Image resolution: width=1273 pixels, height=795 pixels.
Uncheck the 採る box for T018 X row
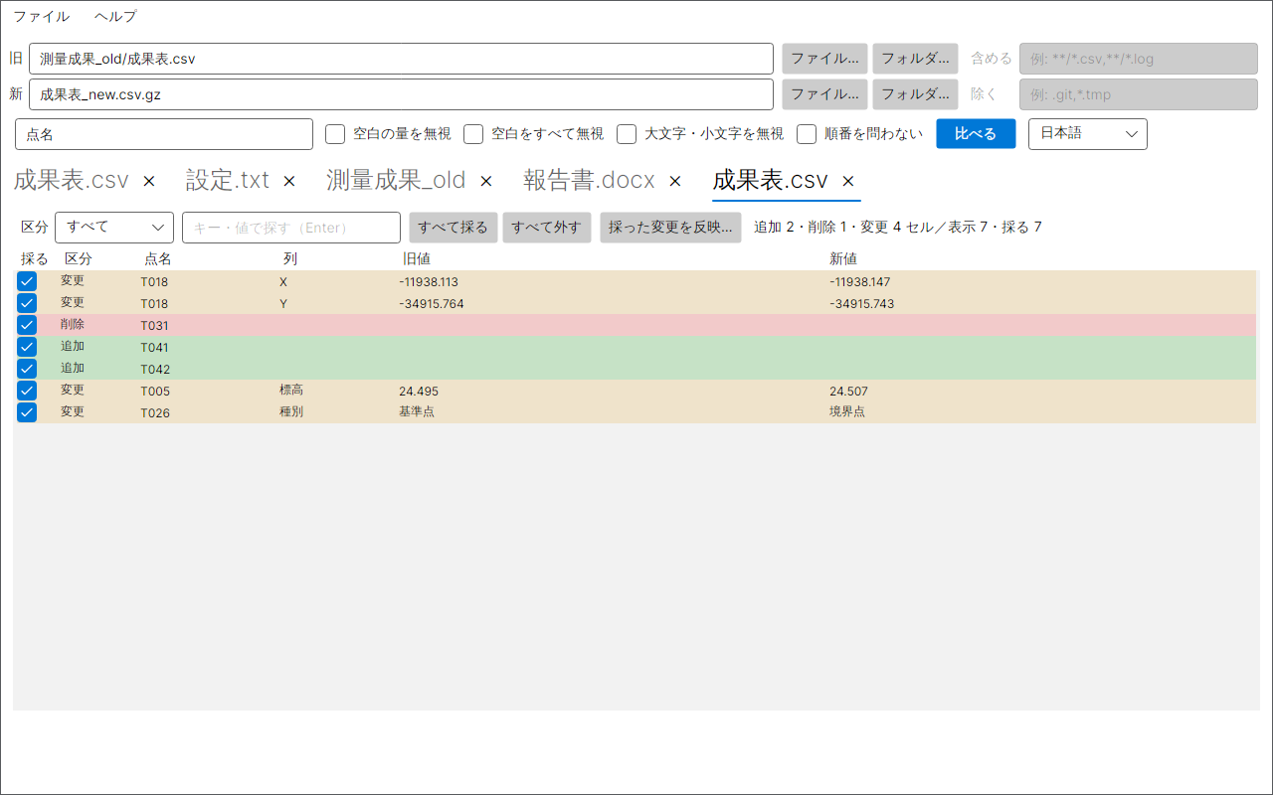tap(27, 281)
